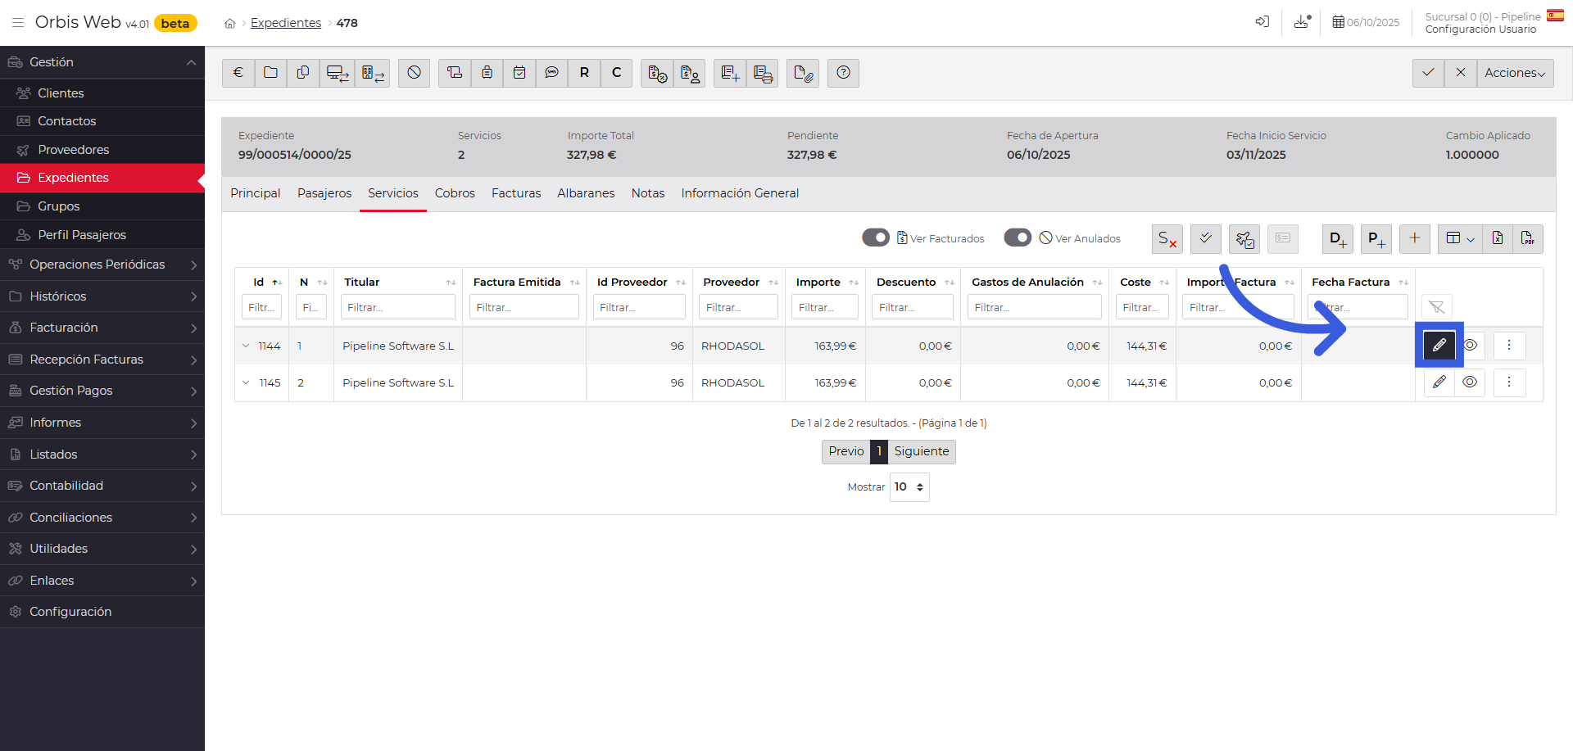1573x751 pixels.
Task: Click the Siguiente pagination button
Action: (921, 451)
